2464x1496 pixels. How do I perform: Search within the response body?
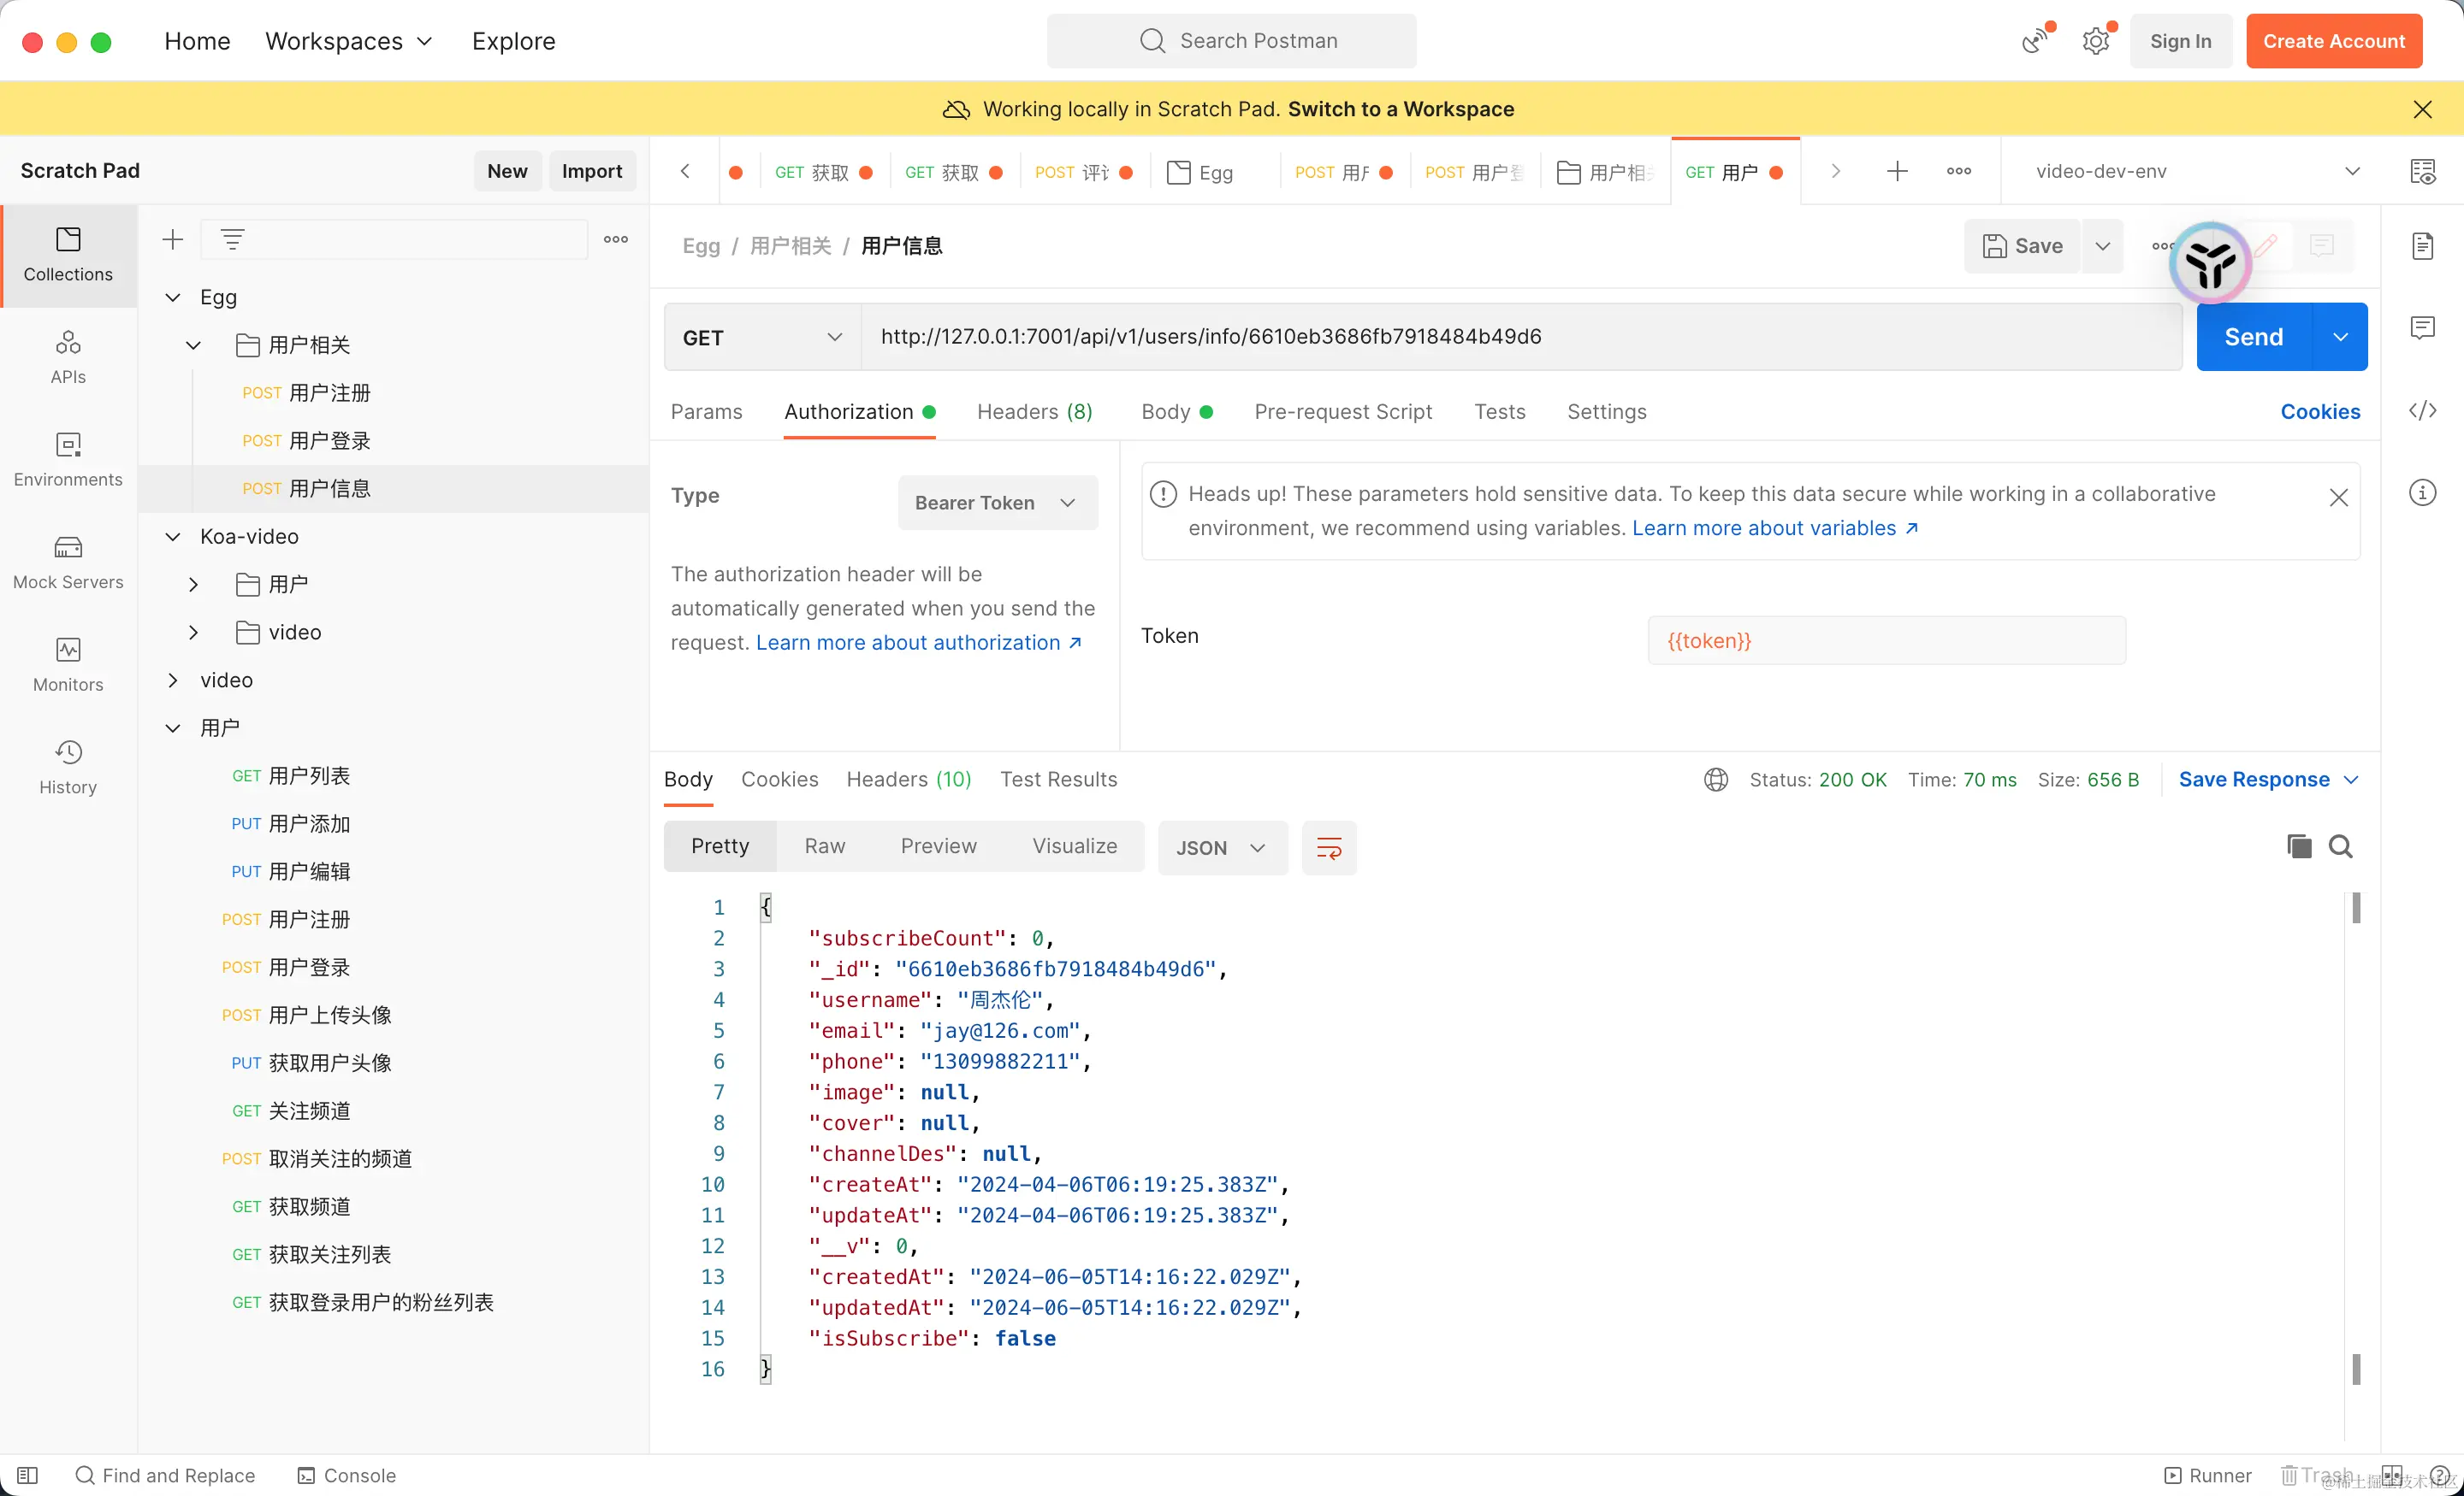coord(2340,846)
